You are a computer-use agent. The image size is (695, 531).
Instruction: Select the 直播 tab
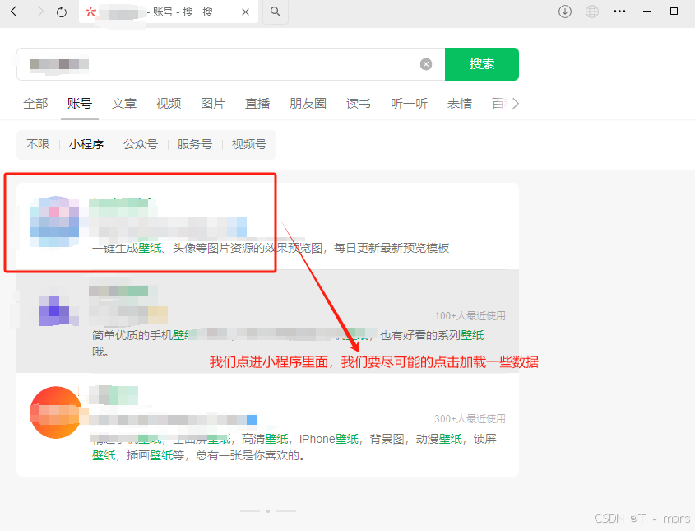(257, 104)
